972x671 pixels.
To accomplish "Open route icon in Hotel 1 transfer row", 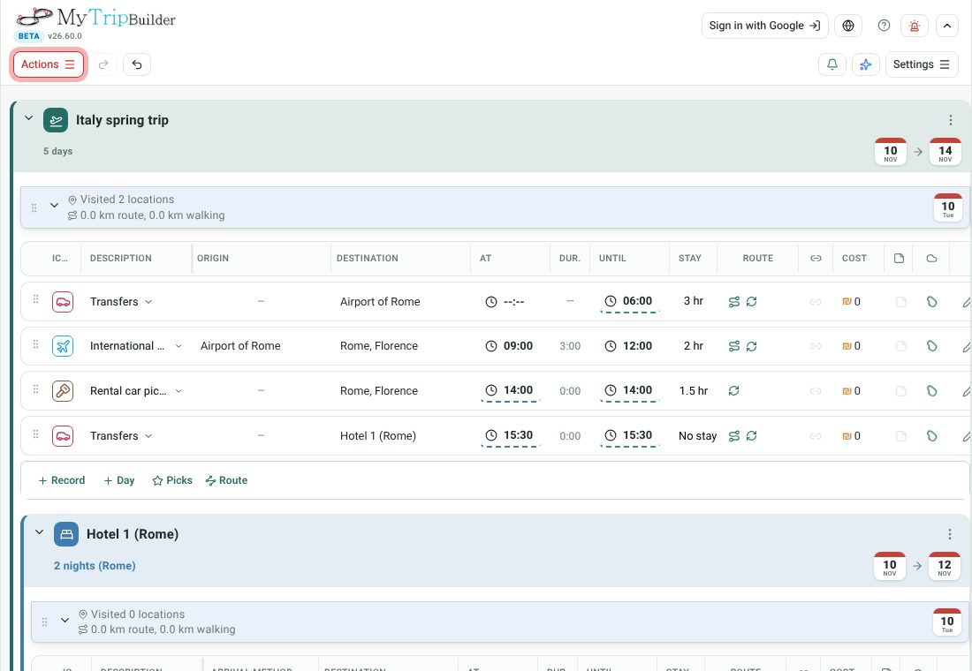I will coord(734,436).
